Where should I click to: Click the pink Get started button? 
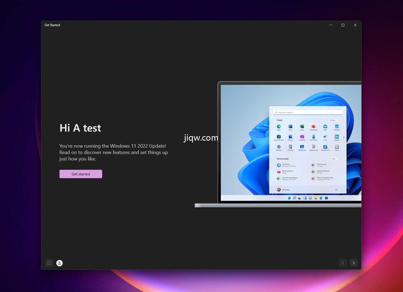pyautogui.click(x=81, y=174)
